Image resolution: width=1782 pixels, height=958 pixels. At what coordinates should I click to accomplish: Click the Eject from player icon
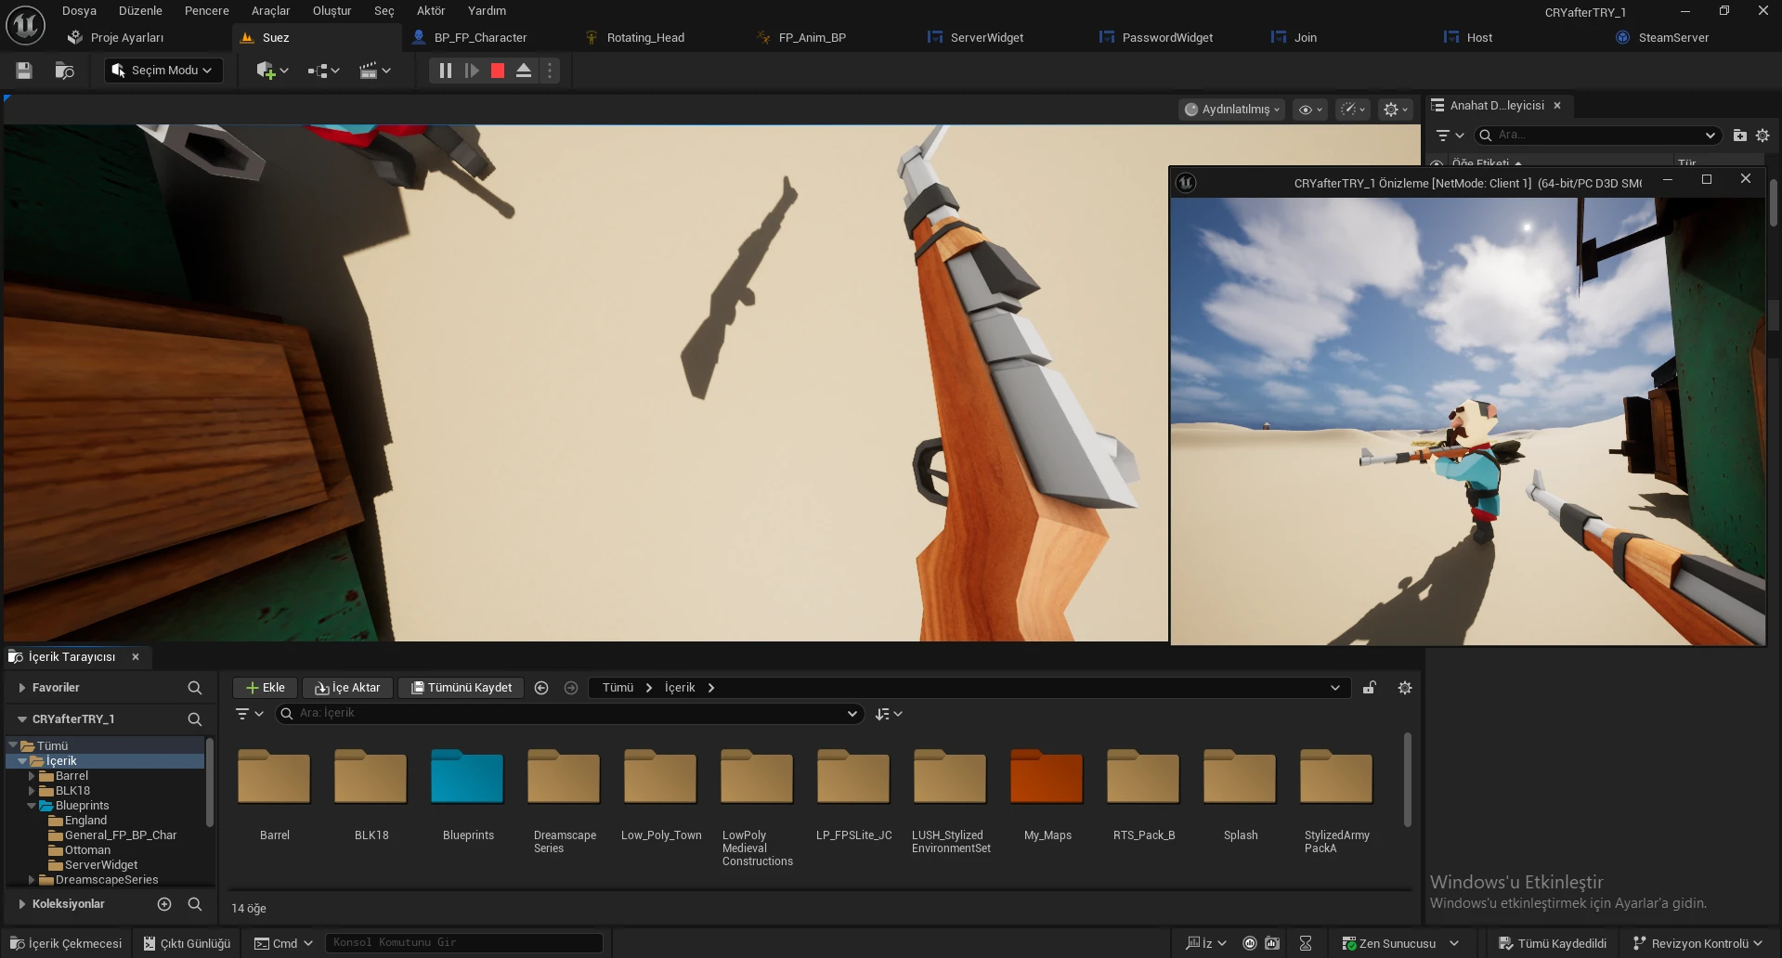pos(524,71)
